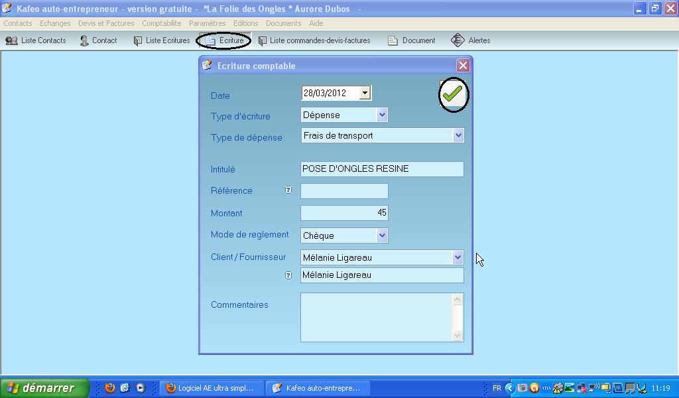Show Alertes from the toolbar

[x=471, y=40]
